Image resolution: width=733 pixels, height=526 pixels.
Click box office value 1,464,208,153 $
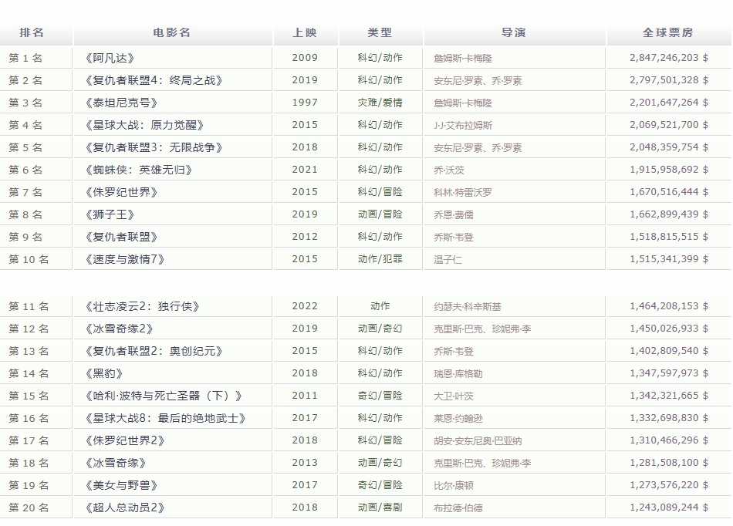pyautogui.click(x=669, y=306)
